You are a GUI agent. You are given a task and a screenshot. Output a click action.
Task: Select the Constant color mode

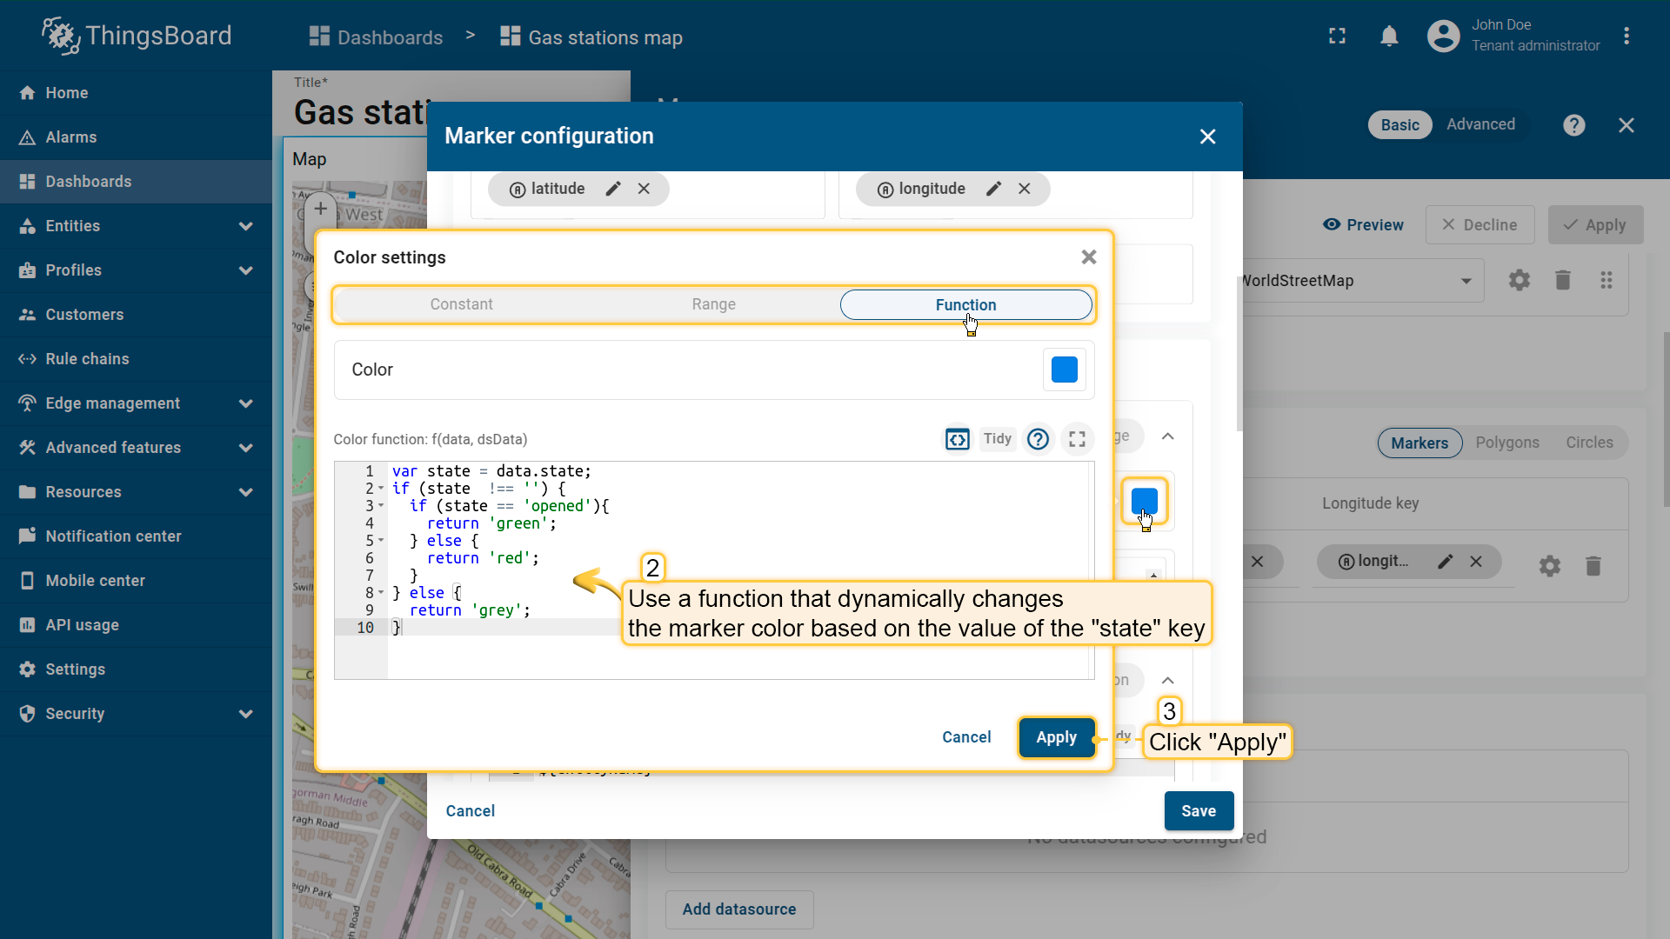click(461, 304)
